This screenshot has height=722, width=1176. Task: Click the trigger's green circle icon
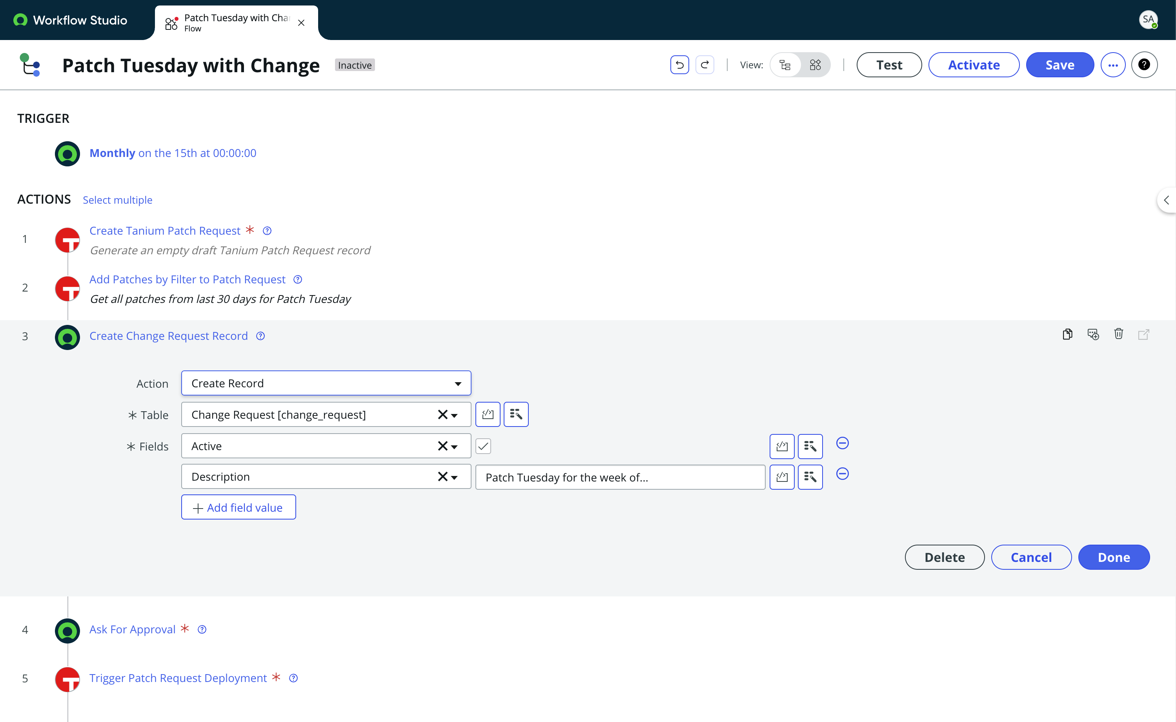pyautogui.click(x=67, y=153)
